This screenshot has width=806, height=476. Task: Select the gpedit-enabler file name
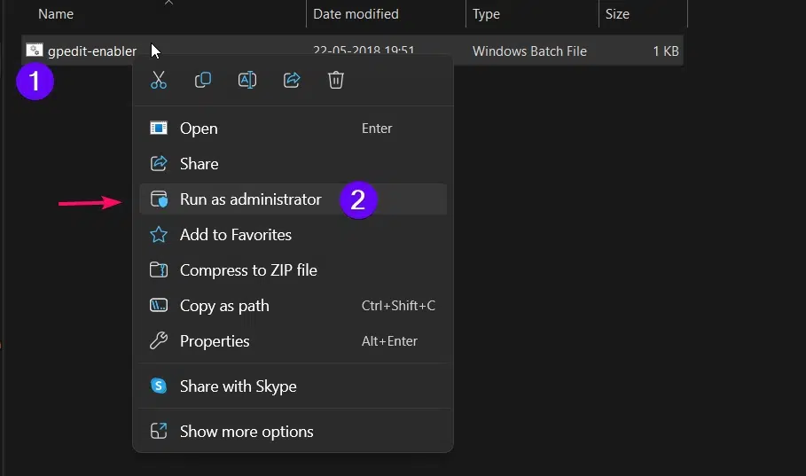92,51
